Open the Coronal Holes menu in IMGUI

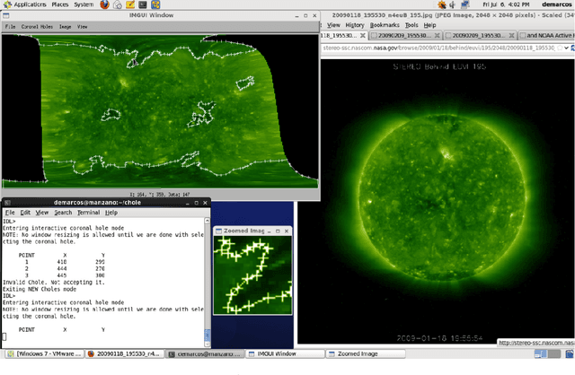pos(37,26)
